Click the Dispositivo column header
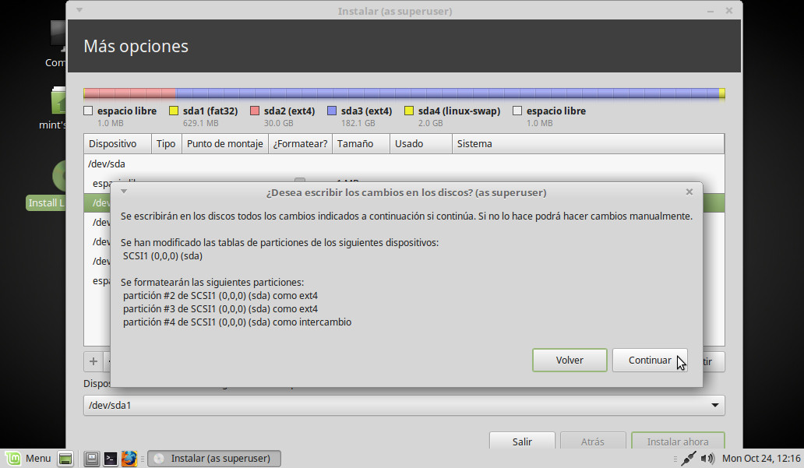 point(113,144)
